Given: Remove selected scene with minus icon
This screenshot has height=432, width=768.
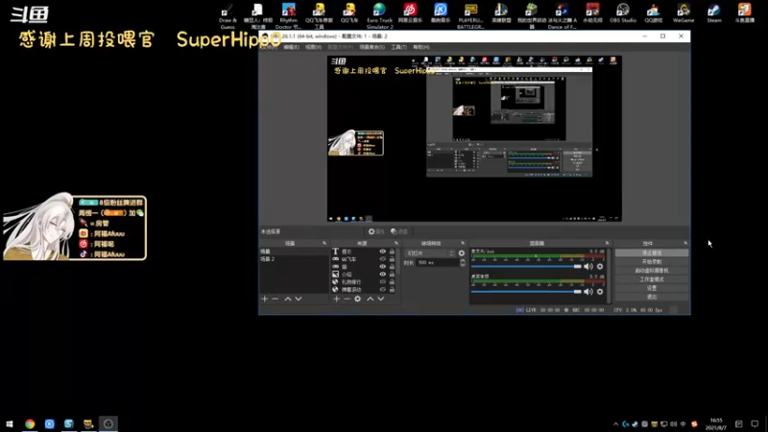Looking at the screenshot, I should [276, 299].
